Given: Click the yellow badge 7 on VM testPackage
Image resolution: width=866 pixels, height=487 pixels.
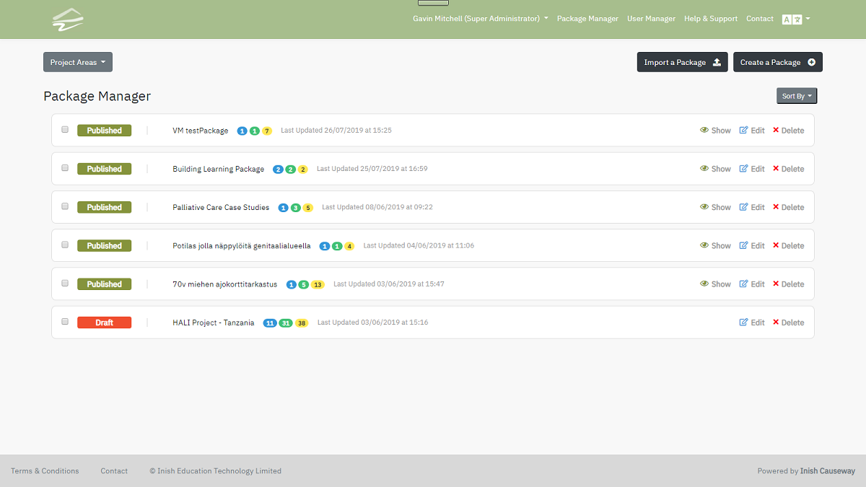Looking at the screenshot, I should [267, 131].
